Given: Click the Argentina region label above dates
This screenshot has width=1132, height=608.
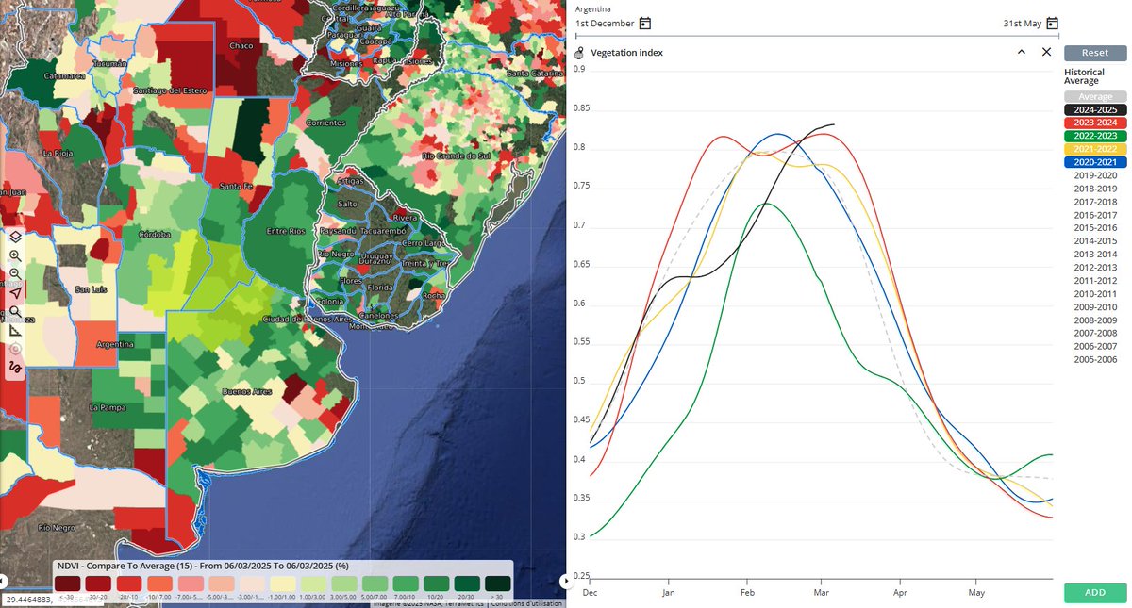Looking at the screenshot, I should coord(593,8).
